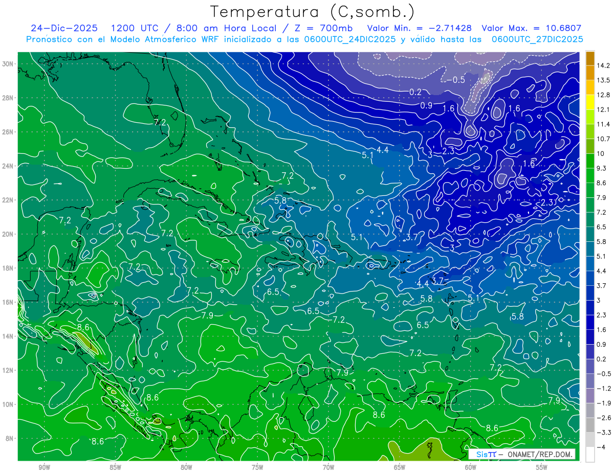Click the "30N" latitude axis label
Image resolution: width=614 pixels, height=474 pixels.
pyautogui.click(x=8, y=64)
